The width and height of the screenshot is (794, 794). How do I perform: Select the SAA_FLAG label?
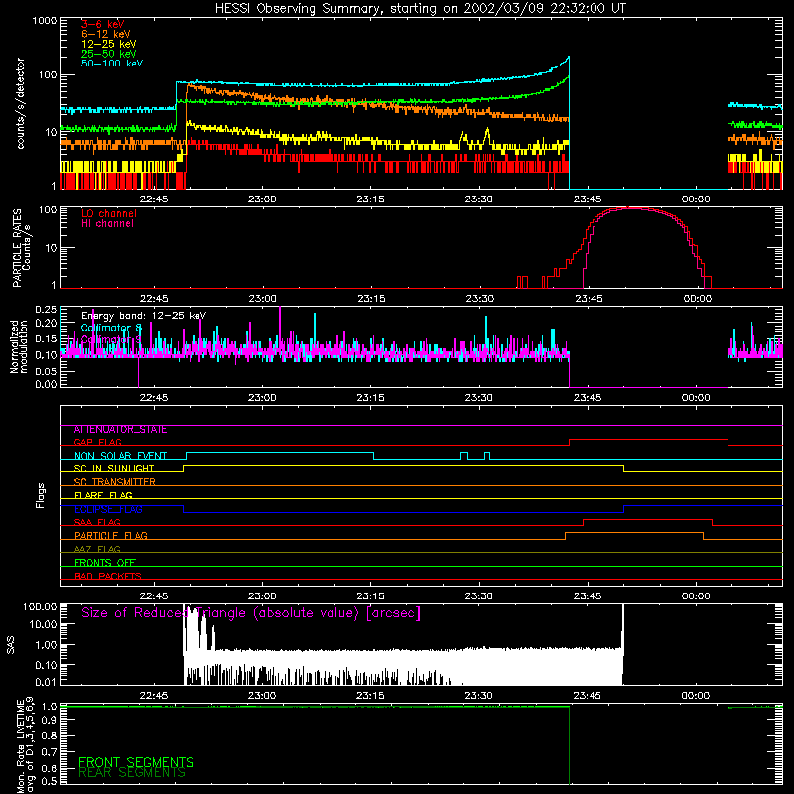(x=97, y=523)
